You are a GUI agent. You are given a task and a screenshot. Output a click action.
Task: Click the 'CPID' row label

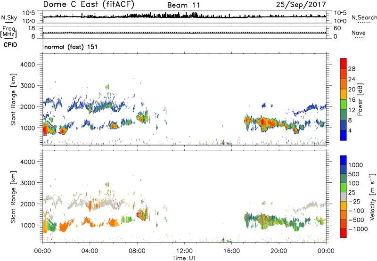(x=10, y=45)
